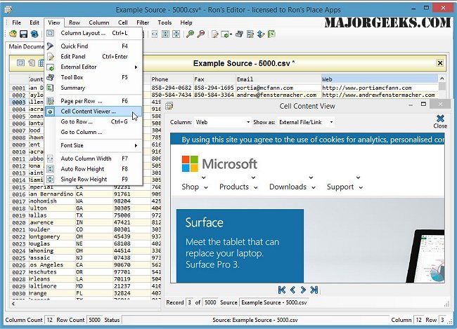Click the copy pages icon in the document header

pos(32,62)
